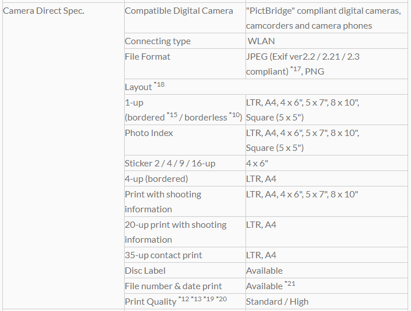Viewport: 411px width, 311px height.
Task: Click the Standard / High value cell
Action: (x=277, y=302)
